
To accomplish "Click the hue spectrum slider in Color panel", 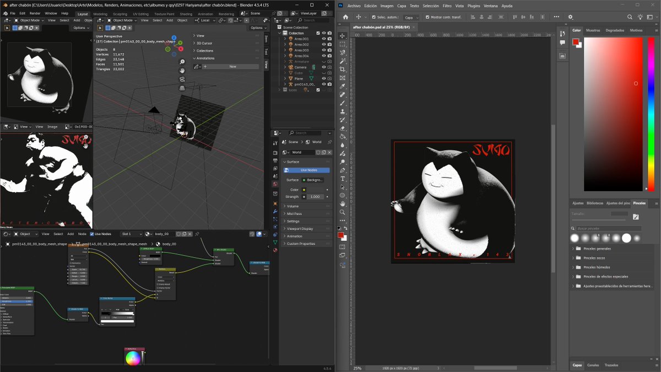I will pyautogui.click(x=651, y=114).
